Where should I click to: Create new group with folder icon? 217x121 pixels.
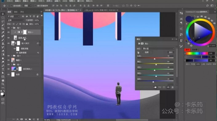30,119
